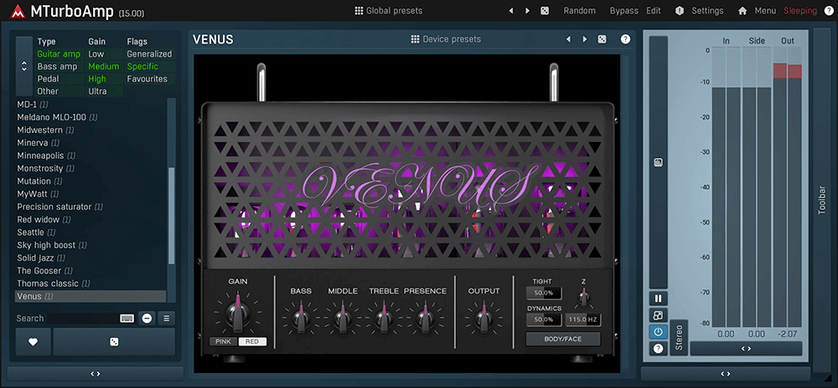This screenshot has width=838, height=388.
Task: Open VENUS device help icon
Action: click(x=625, y=39)
